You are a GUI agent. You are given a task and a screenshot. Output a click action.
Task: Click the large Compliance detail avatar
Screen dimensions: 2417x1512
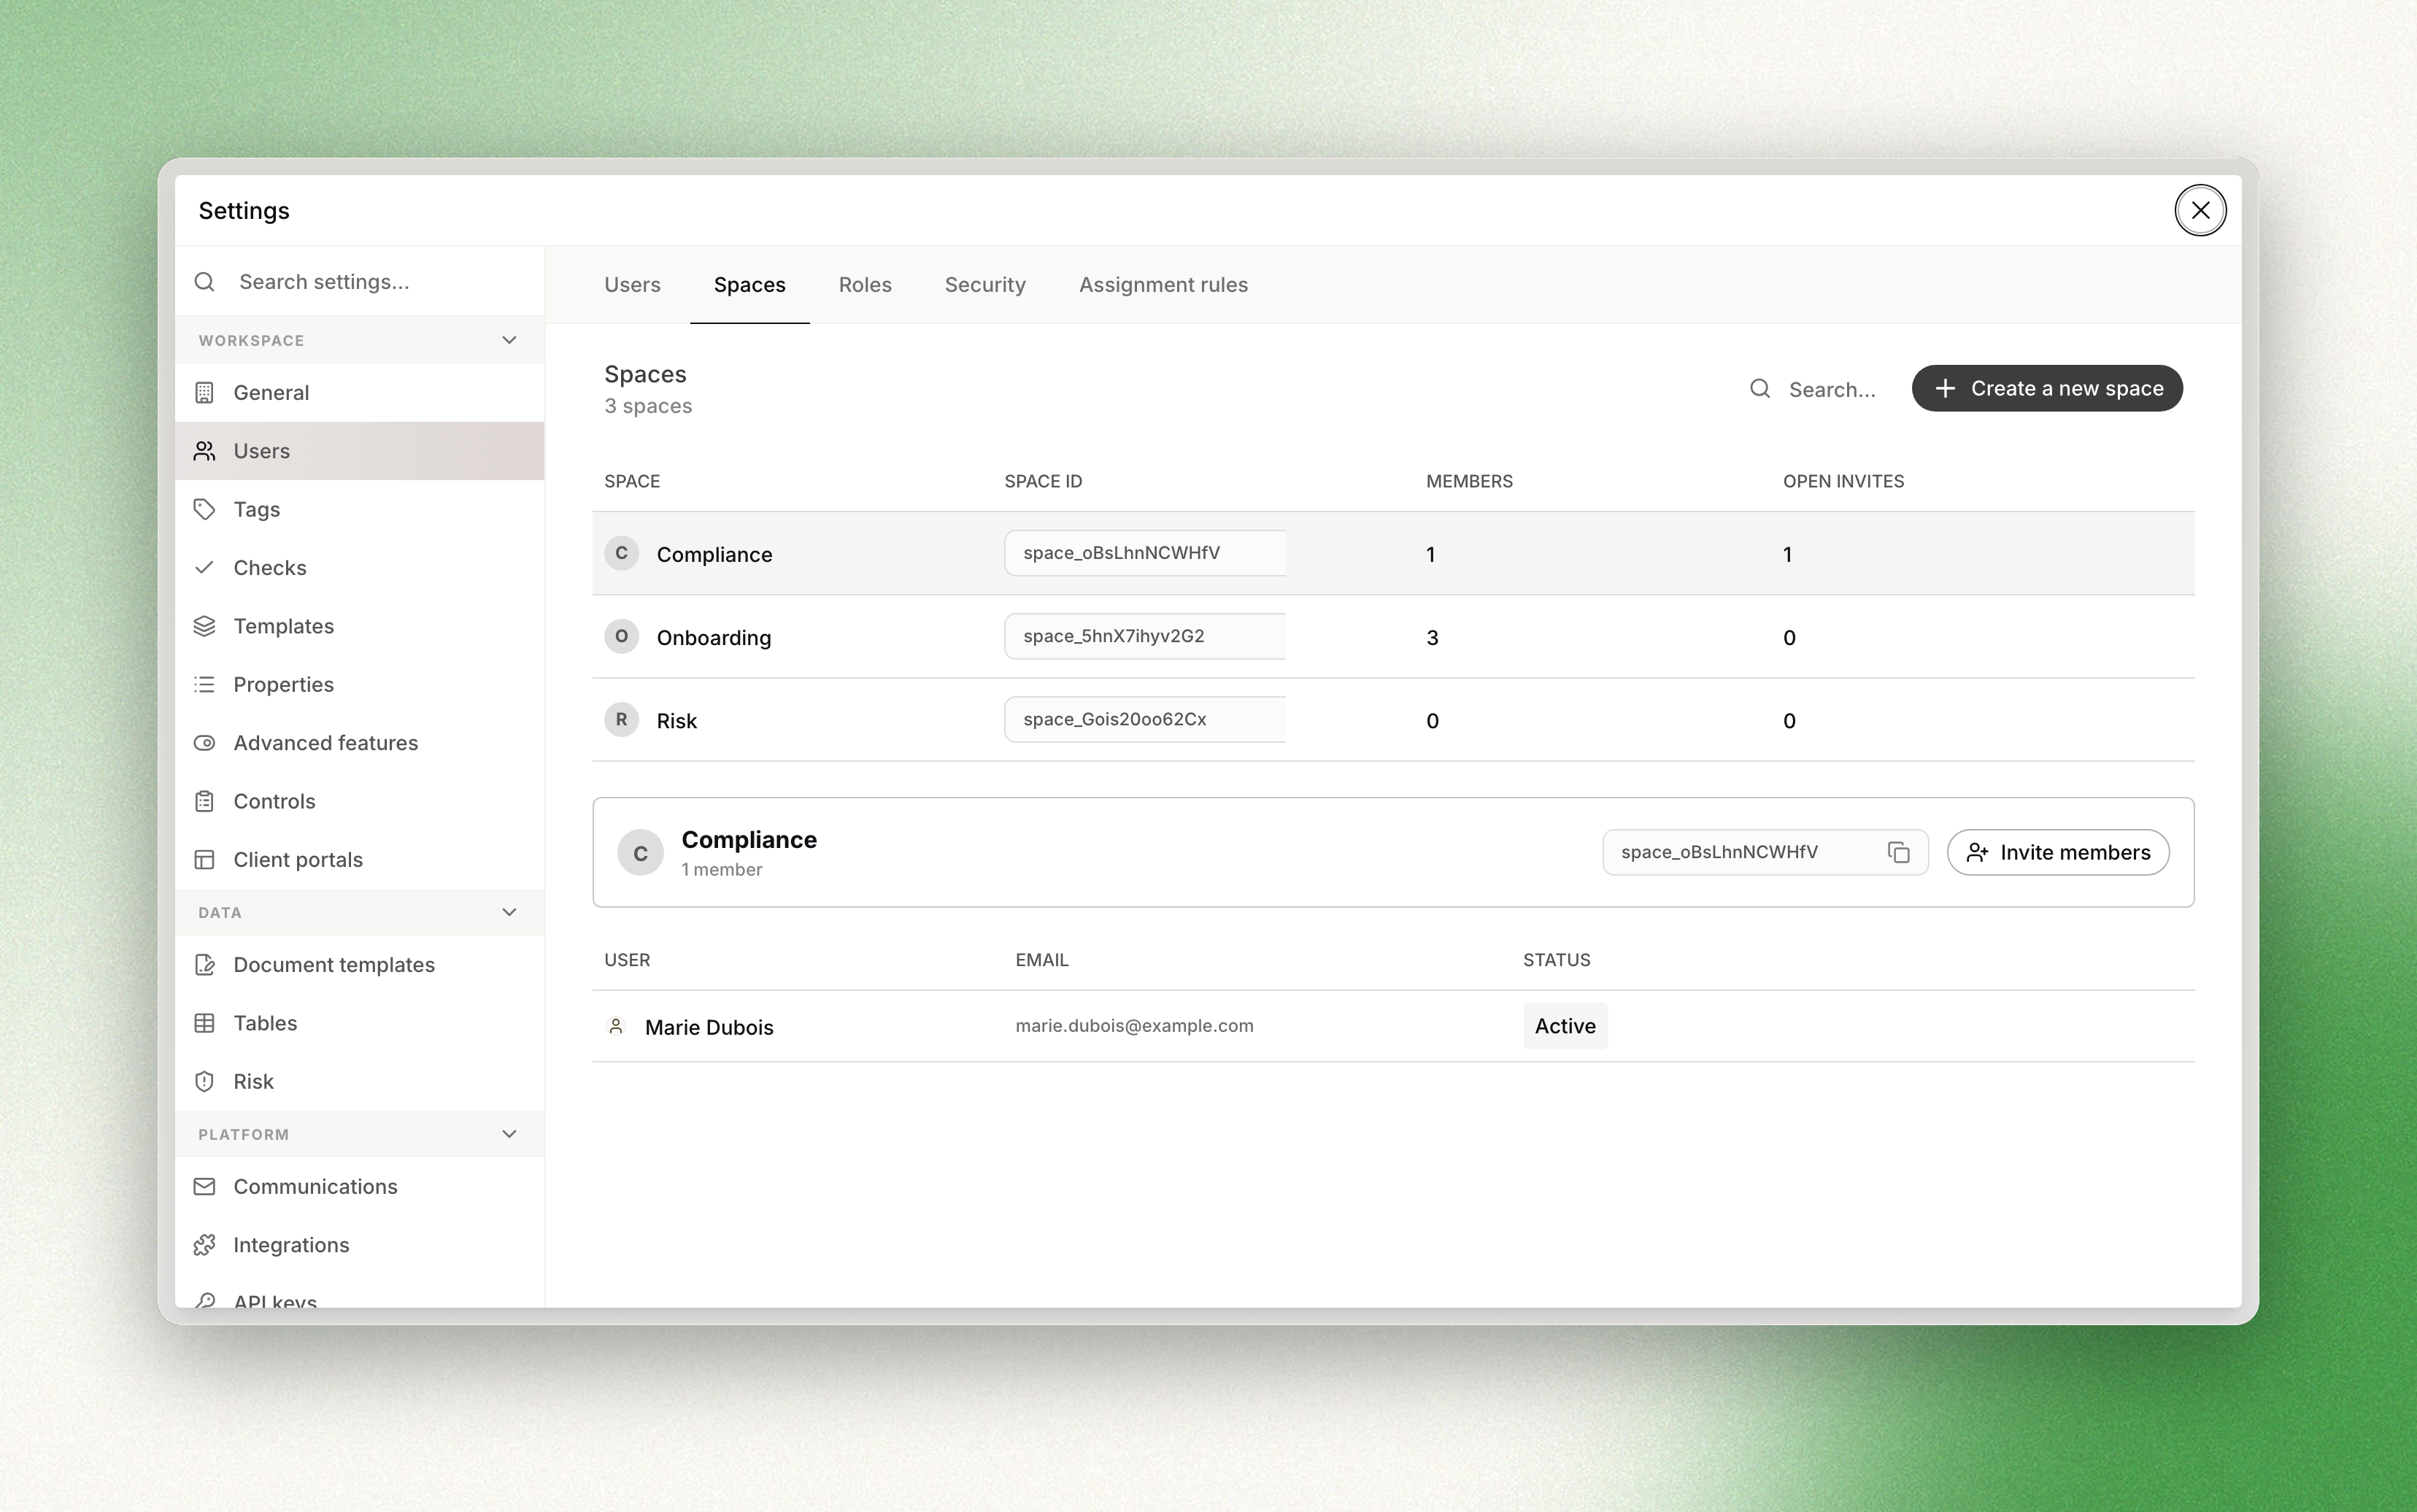[640, 853]
